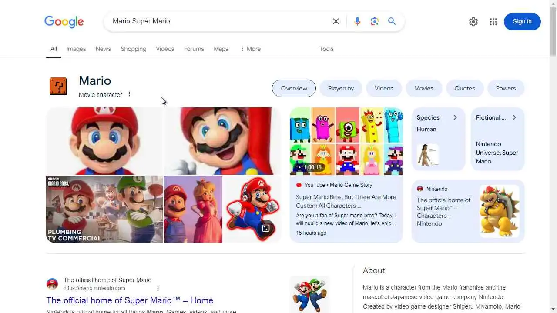Click the YouTube logo in video card

pyautogui.click(x=299, y=185)
